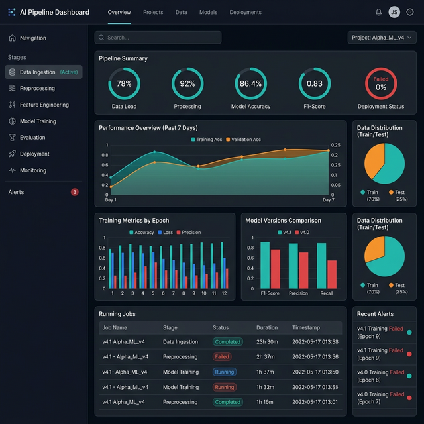Click the Feature Engineering sidebar icon
The width and height of the screenshot is (424, 424).
tap(13, 105)
